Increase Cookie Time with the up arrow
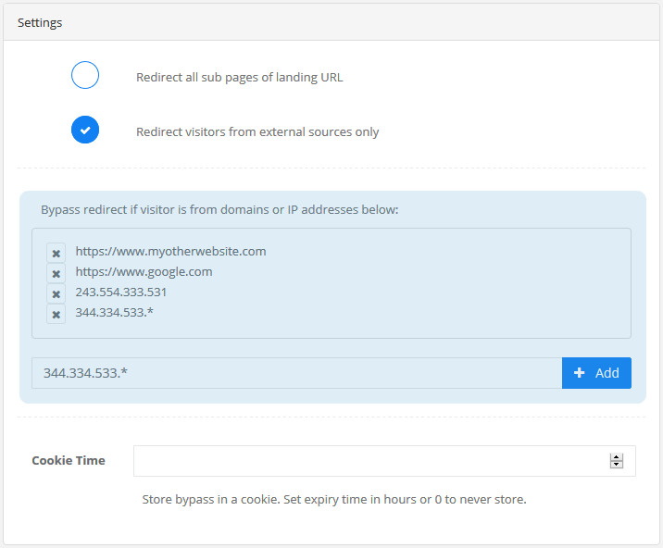The height and width of the screenshot is (548, 663). pyautogui.click(x=617, y=457)
